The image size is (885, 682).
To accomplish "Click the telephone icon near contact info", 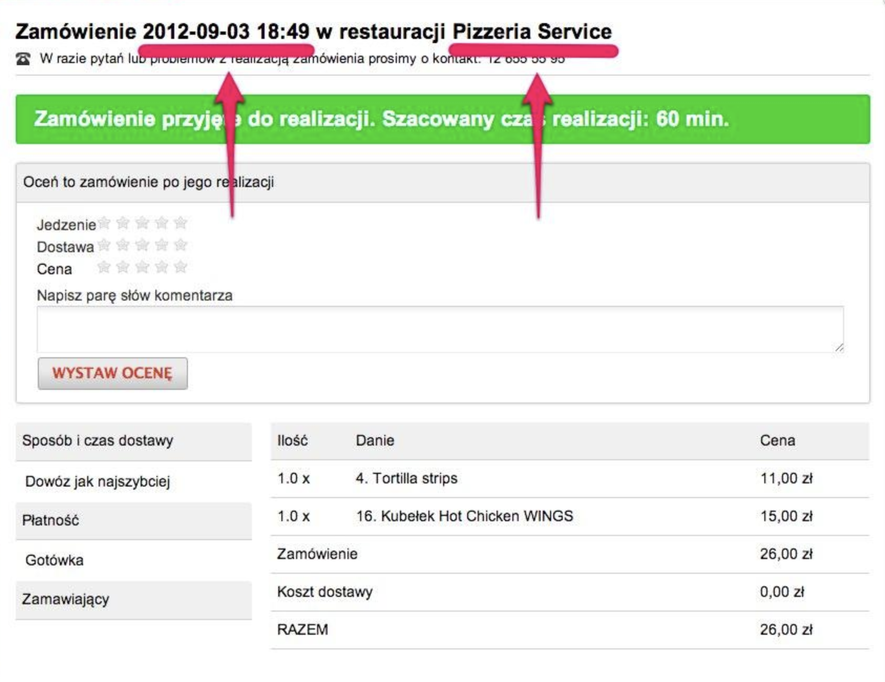I will (23, 59).
